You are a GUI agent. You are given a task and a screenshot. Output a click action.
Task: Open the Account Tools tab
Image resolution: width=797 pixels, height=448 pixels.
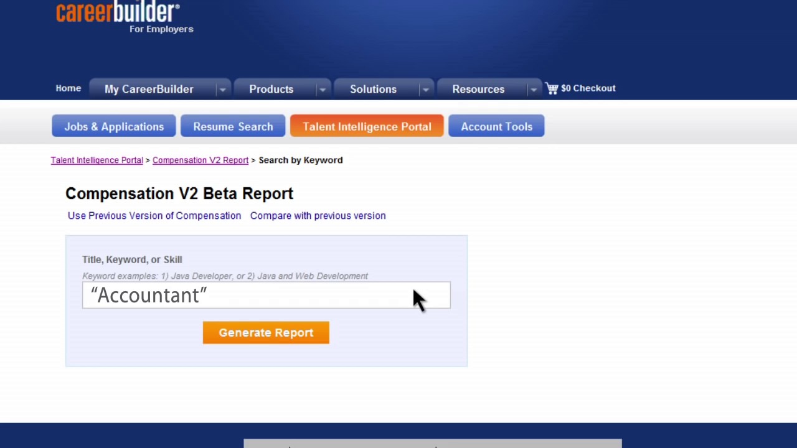point(496,126)
